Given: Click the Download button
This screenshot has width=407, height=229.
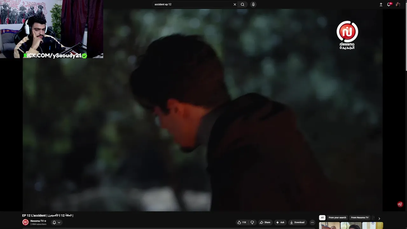Looking at the screenshot, I should (x=297, y=222).
